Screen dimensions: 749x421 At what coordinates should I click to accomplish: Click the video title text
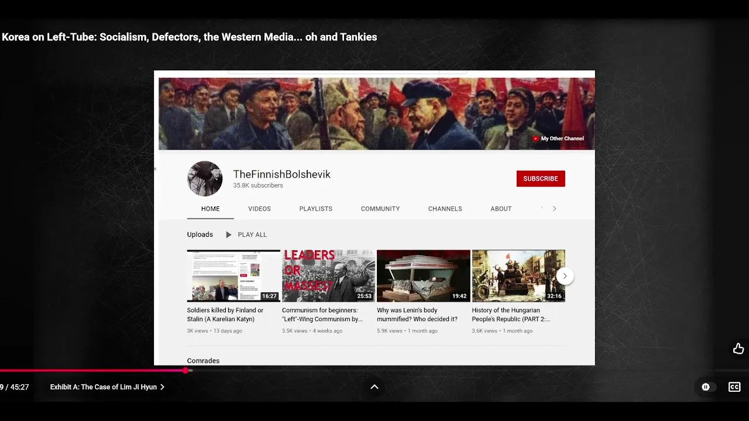point(189,37)
